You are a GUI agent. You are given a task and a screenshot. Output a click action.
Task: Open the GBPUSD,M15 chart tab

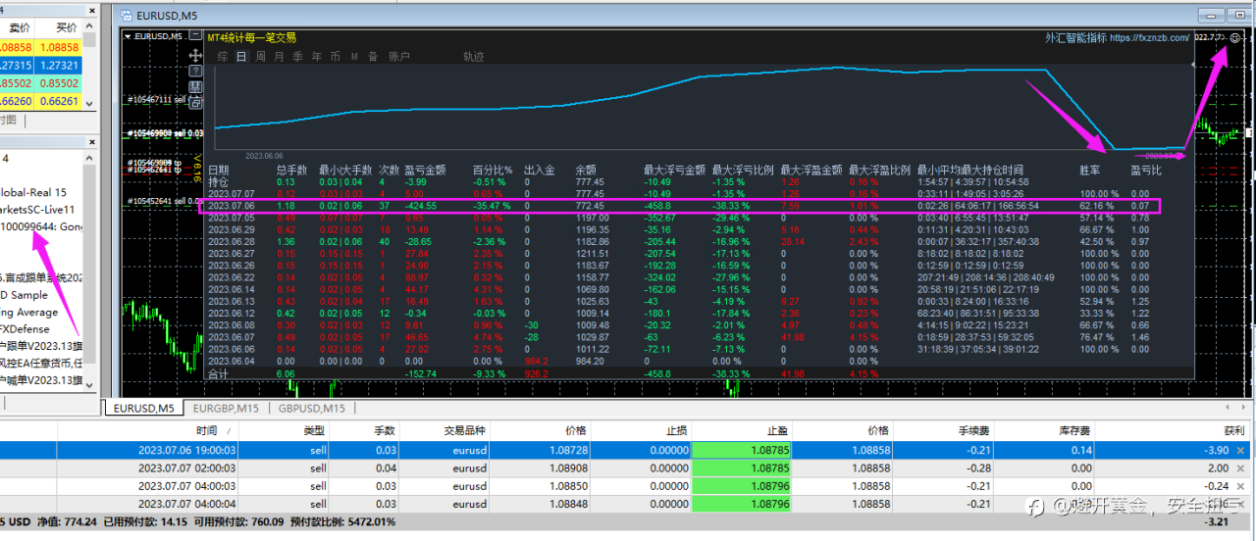pos(313,408)
